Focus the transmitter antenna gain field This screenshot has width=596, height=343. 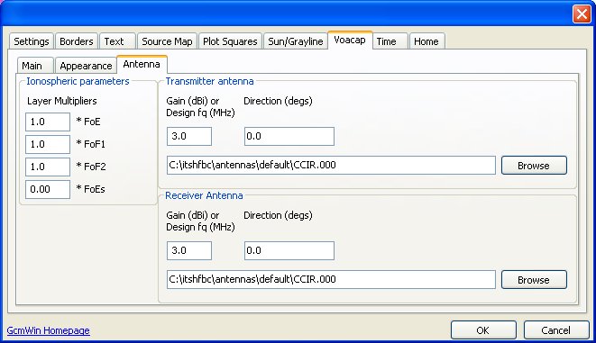(189, 136)
